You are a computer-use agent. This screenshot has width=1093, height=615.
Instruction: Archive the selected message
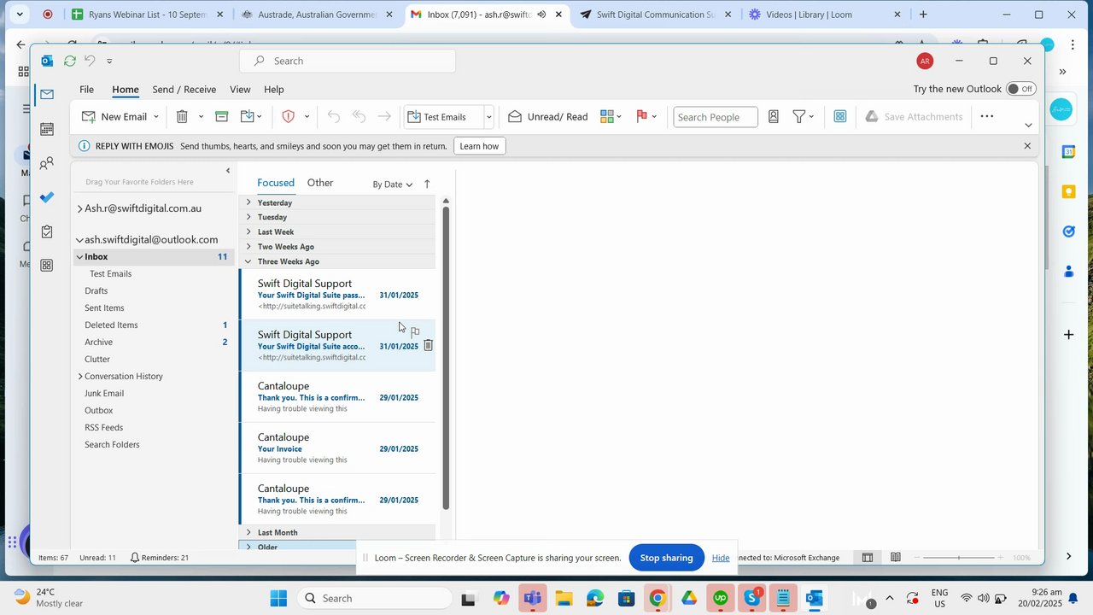point(221,117)
